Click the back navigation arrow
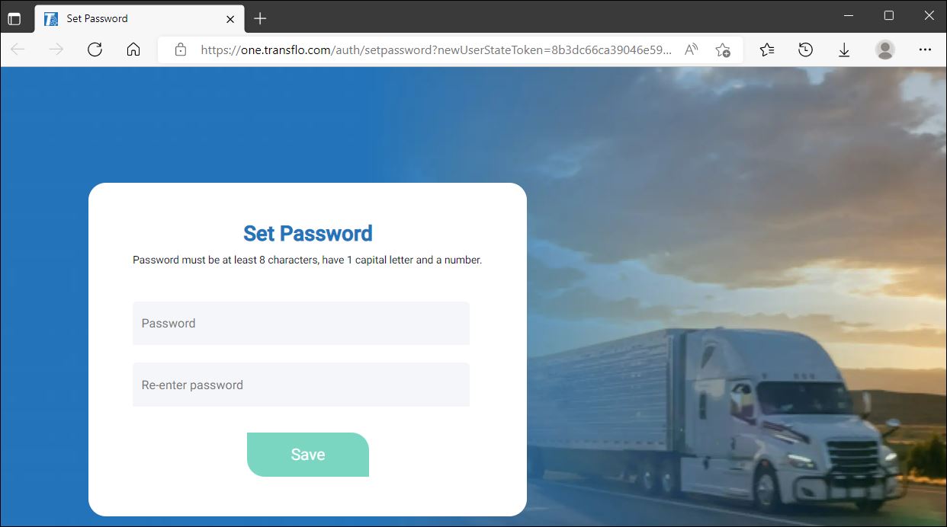Screen dimensions: 947x527 pyautogui.click(x=18, y=50)
